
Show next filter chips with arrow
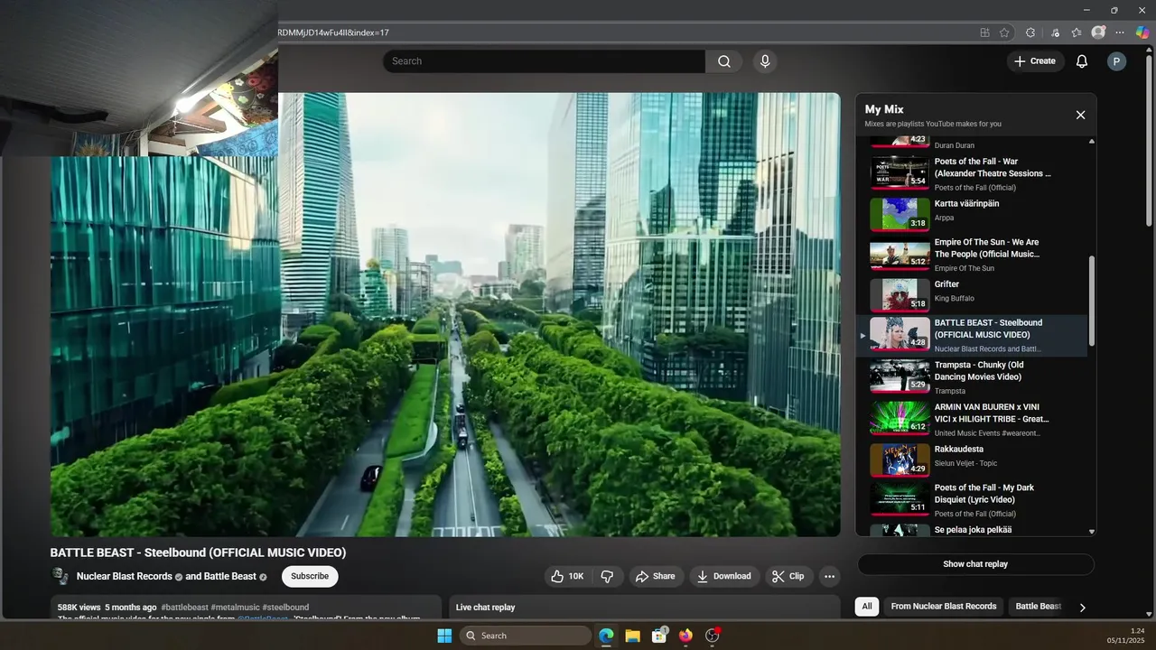pos(1082,608)
